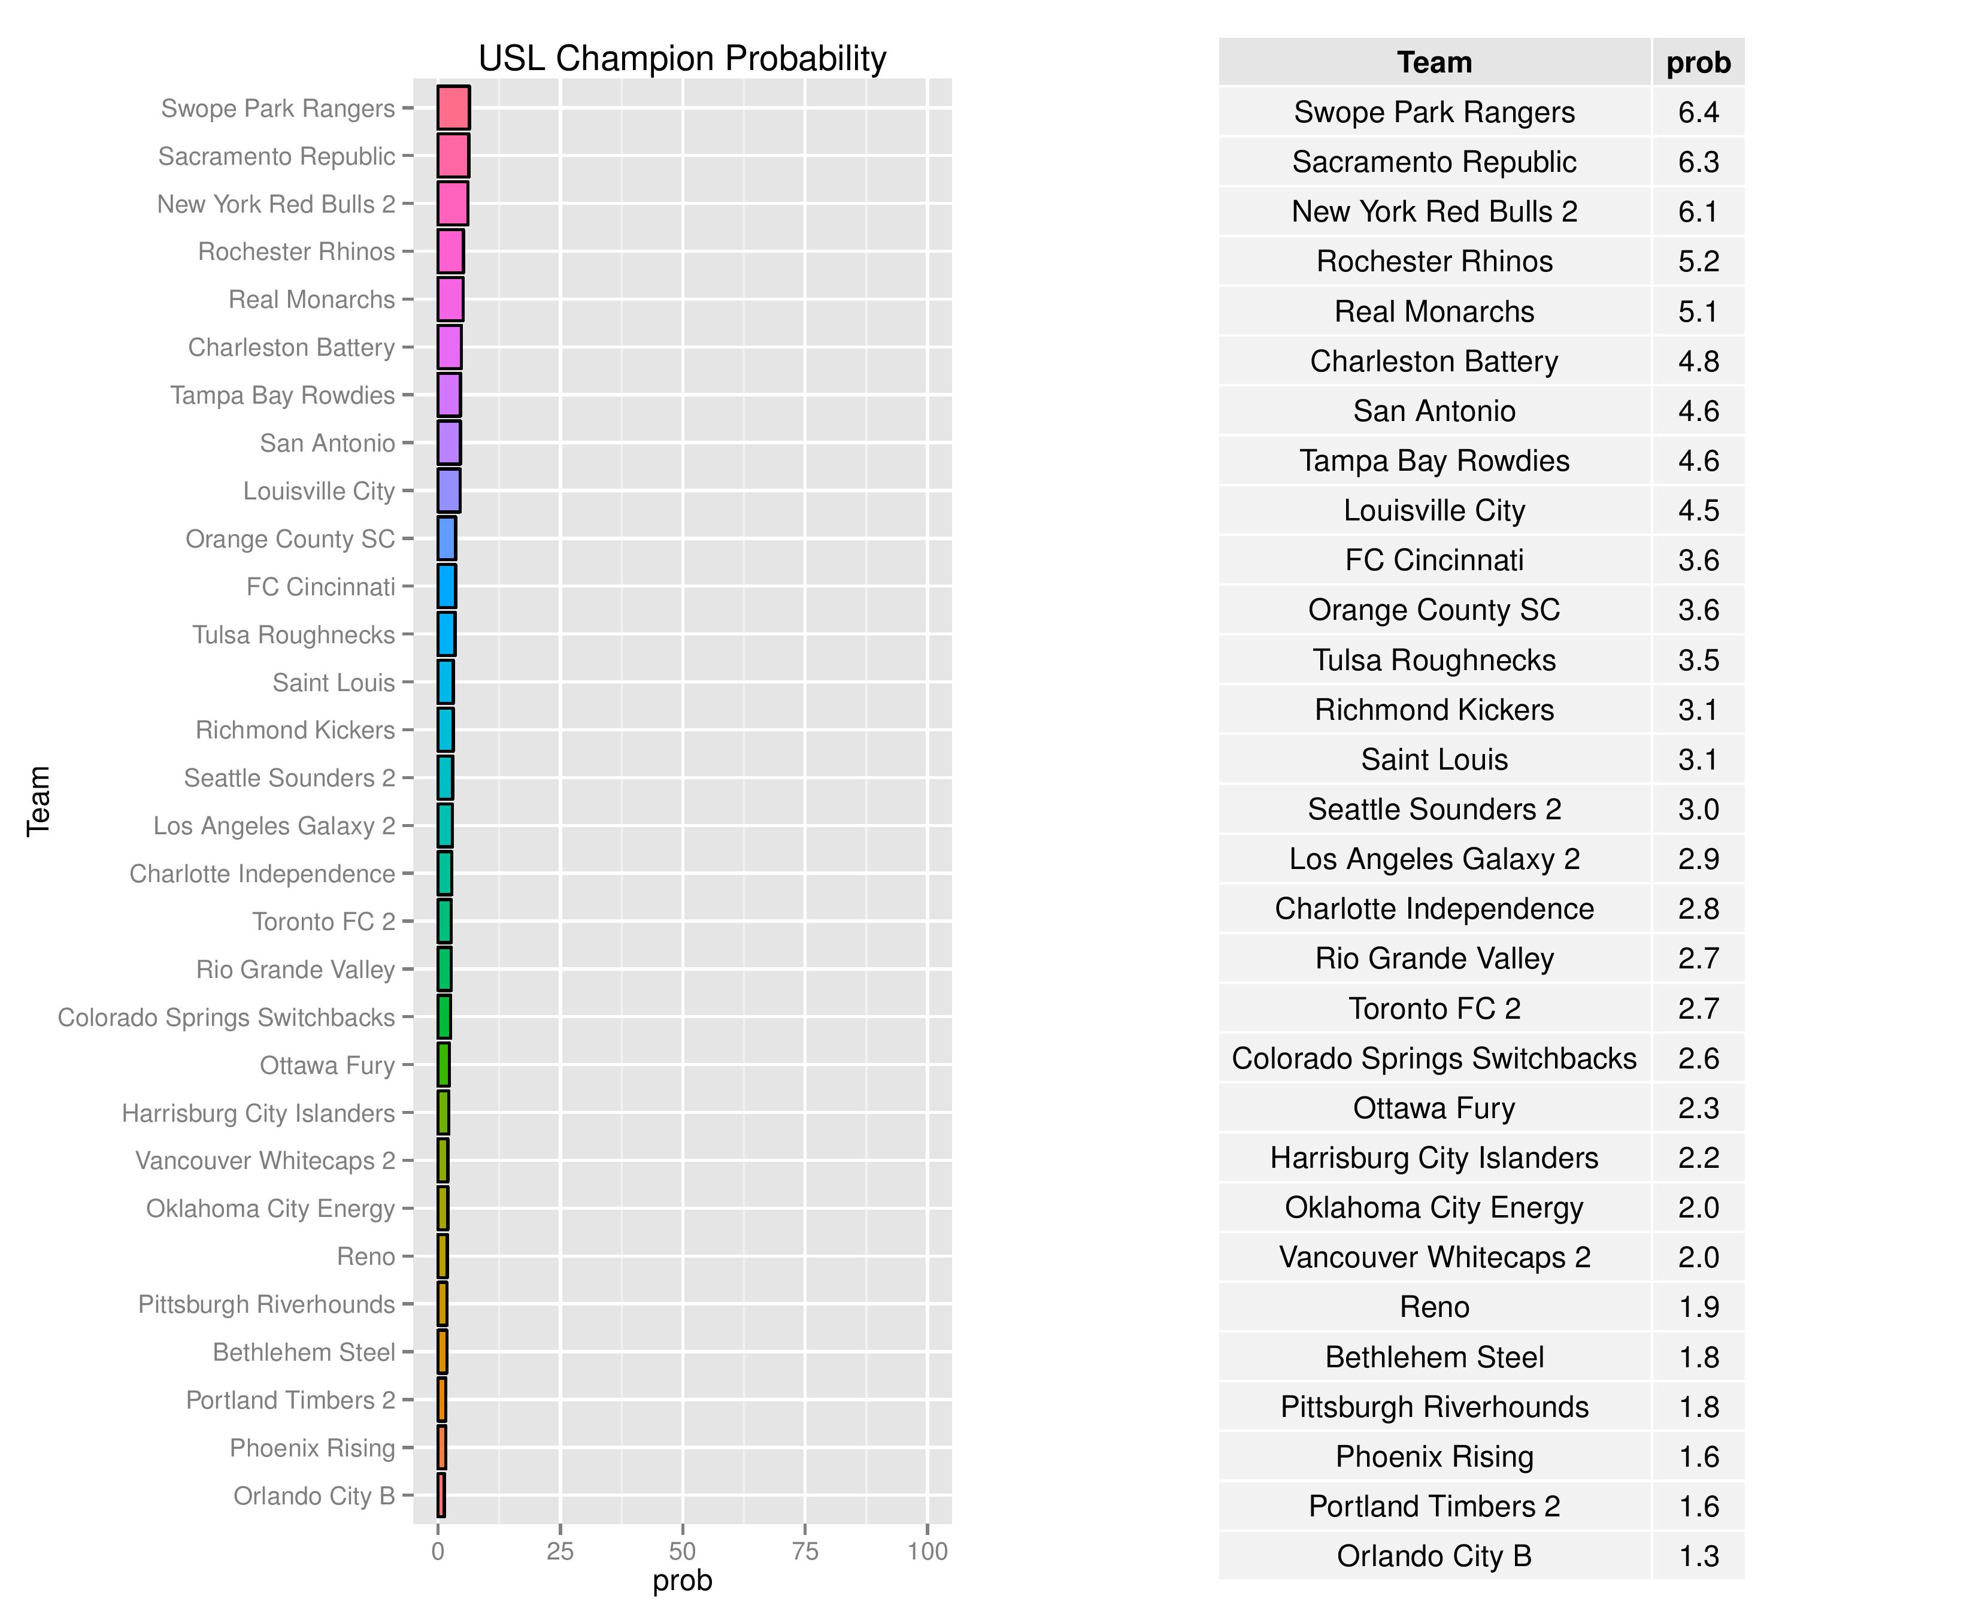
Task: Click the Orlando City B bar
Action: click(441, 1496)
